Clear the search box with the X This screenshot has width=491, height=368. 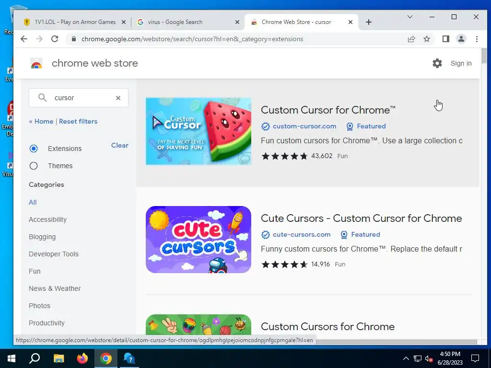(x=118, y=98)
